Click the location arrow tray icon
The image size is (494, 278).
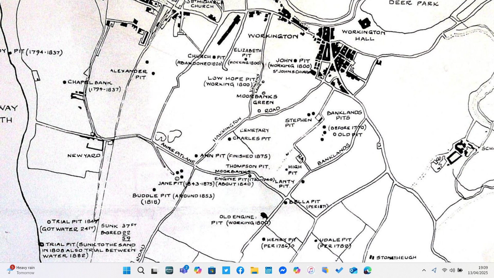[x=434, y=270]
